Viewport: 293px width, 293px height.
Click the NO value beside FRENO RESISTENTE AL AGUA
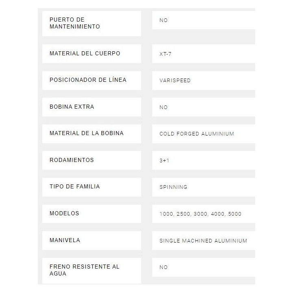164,267
